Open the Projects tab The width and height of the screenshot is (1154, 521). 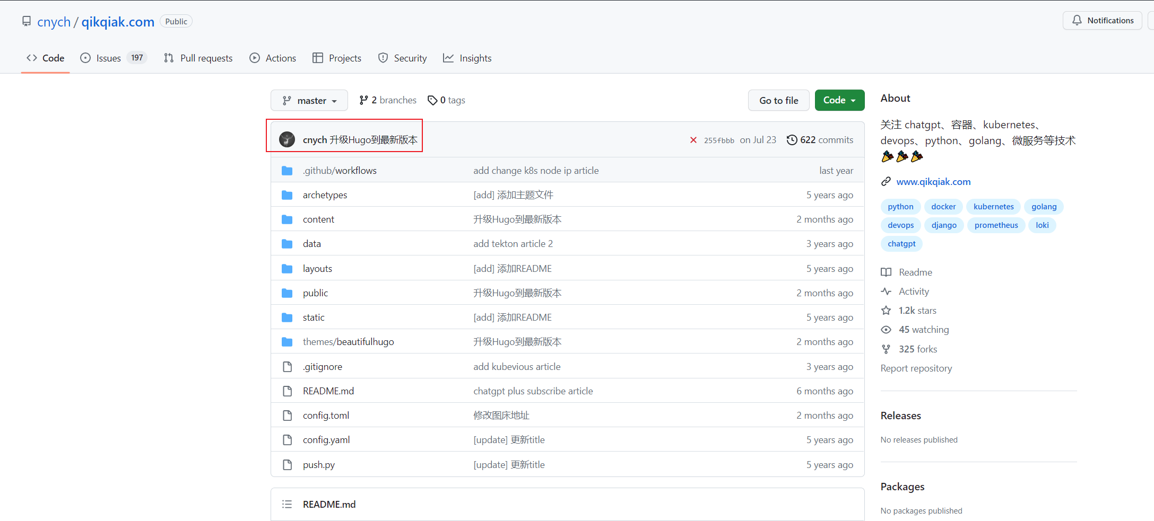(x=337, y=58)
